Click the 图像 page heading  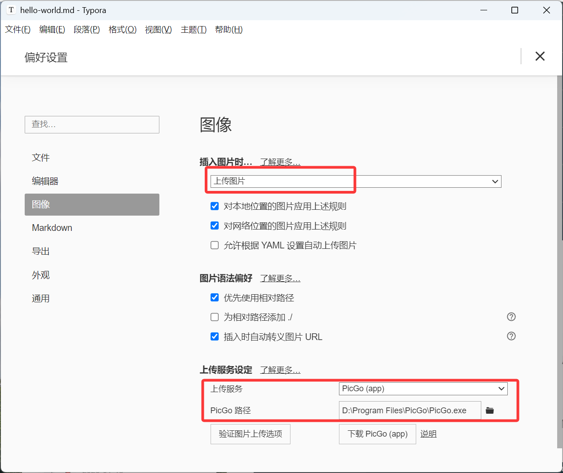(x=216, y=125)
